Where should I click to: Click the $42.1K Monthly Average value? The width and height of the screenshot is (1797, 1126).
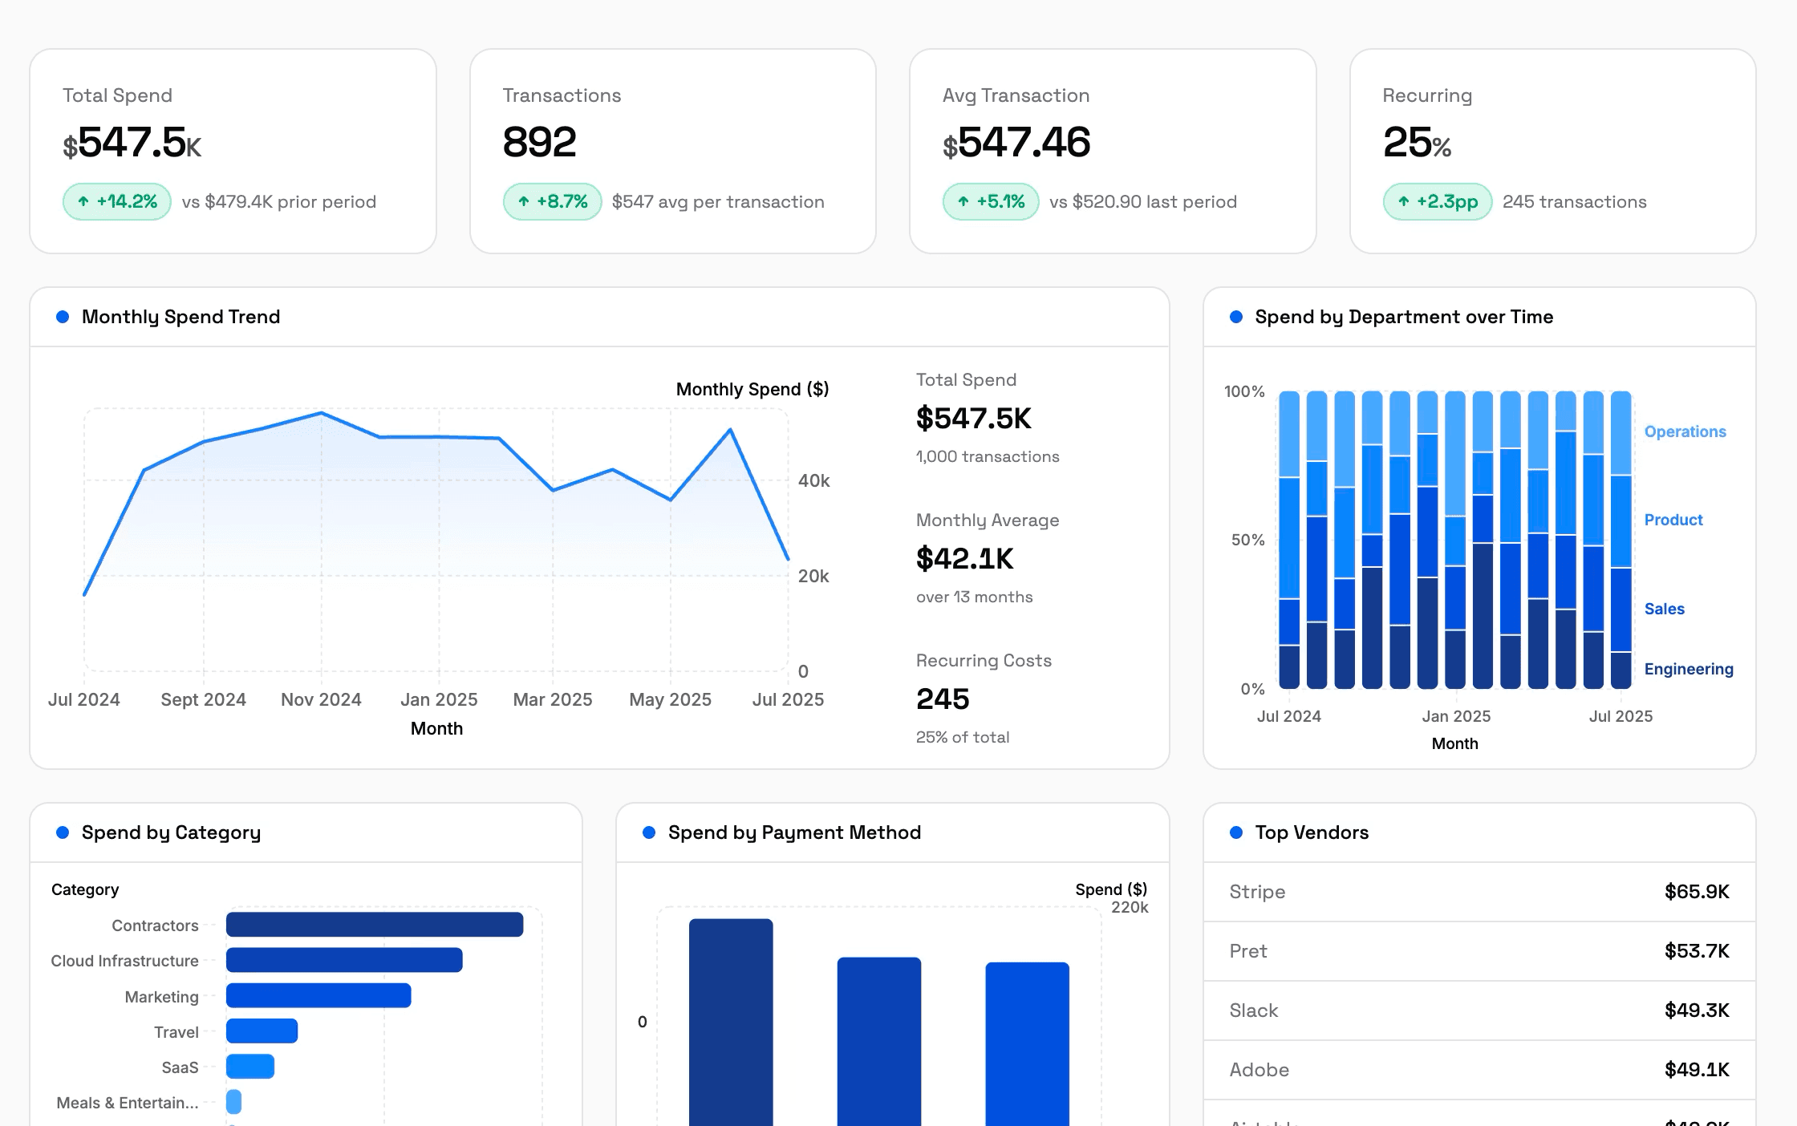[965, 559]
